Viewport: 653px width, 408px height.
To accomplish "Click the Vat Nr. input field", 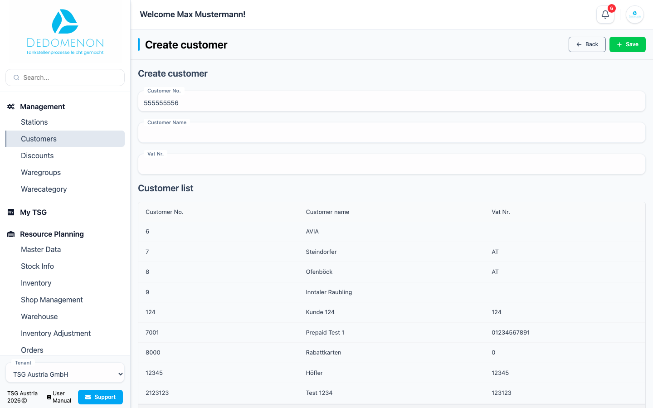I will [391, 164].
